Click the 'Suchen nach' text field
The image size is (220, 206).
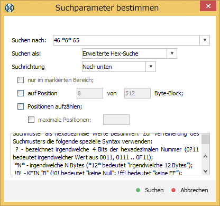tap(126, 40)
